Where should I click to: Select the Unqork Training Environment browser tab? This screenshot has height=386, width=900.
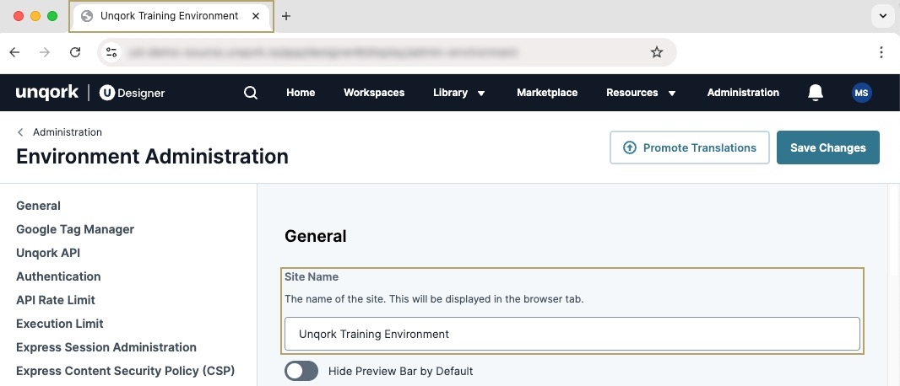171,16
